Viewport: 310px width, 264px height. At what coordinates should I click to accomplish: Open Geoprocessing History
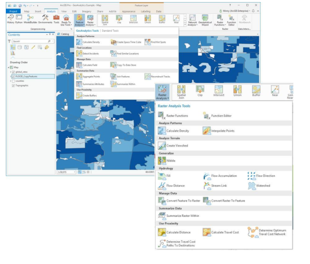pyautogui.click(x=11, y=19)
